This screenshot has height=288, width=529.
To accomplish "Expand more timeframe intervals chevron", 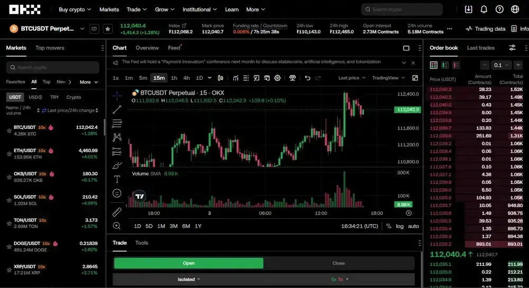I will pos(209,78).
